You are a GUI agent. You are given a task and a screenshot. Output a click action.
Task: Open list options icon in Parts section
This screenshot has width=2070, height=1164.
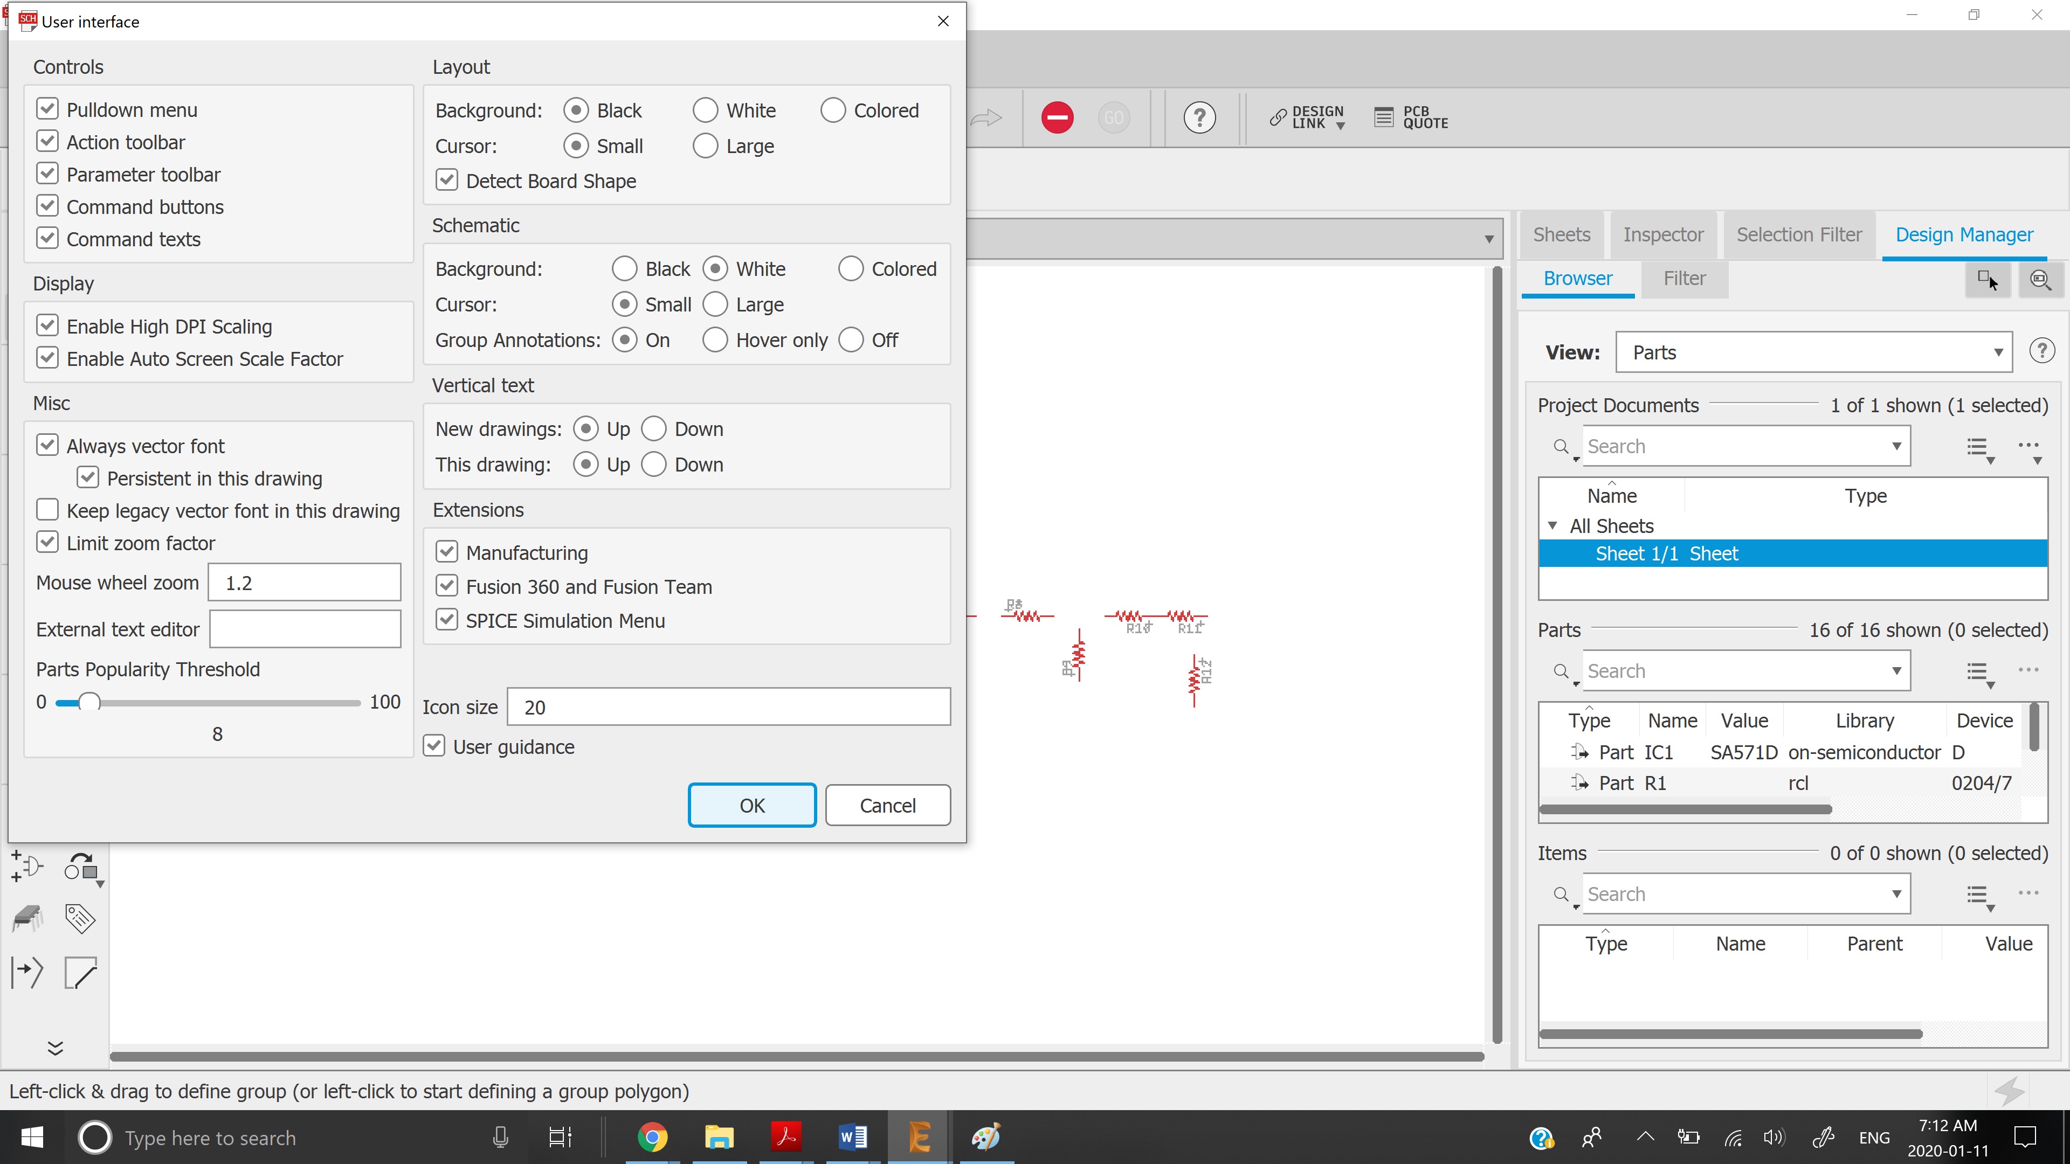point(1979,673)
